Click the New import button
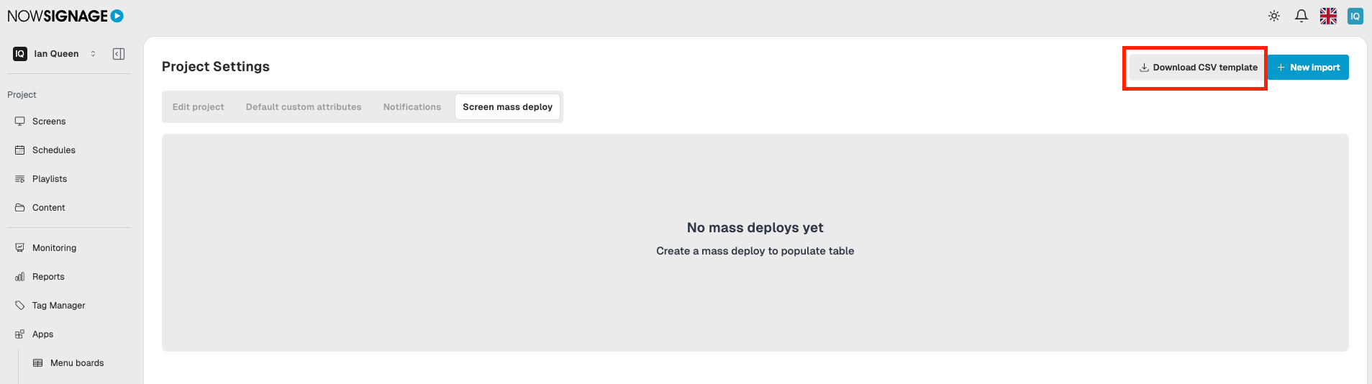The image size is (1372, 384). coord(1308,68)
